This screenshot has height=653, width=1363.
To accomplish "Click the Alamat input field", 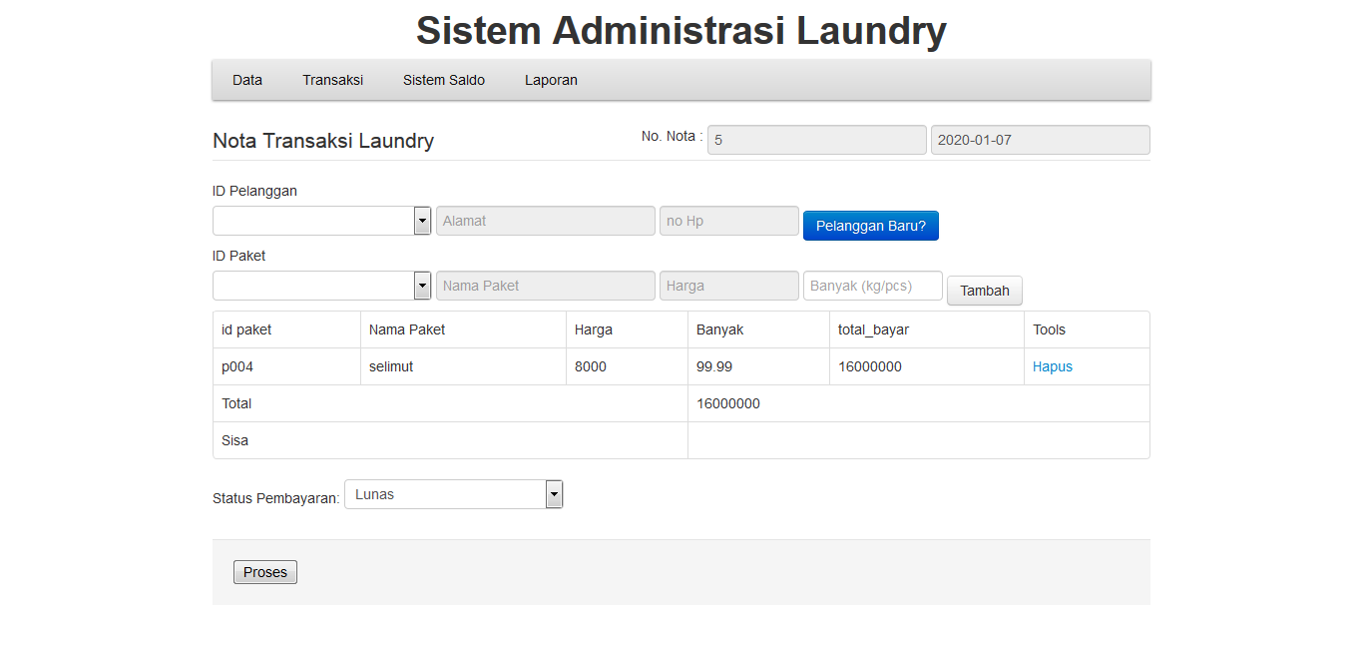I will [x=545, y=220].
